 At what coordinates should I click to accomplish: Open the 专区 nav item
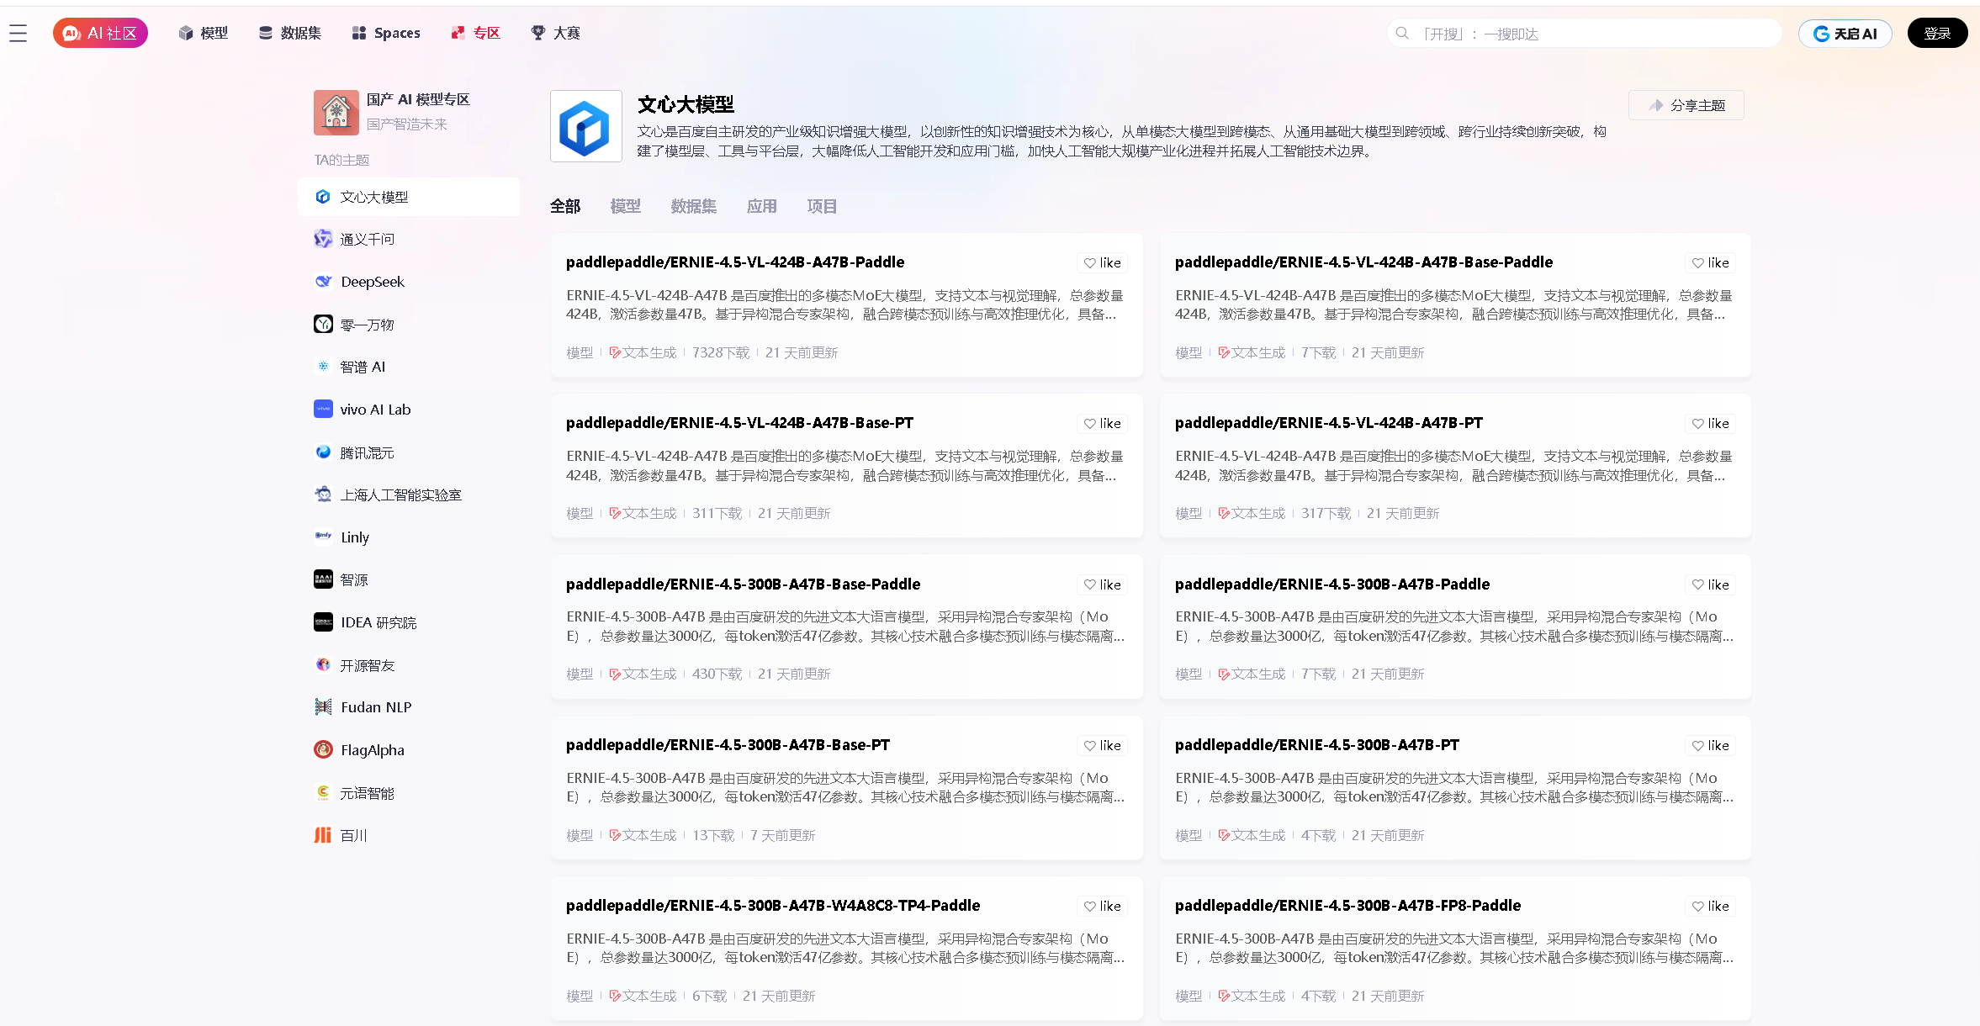tap(475, 33)
